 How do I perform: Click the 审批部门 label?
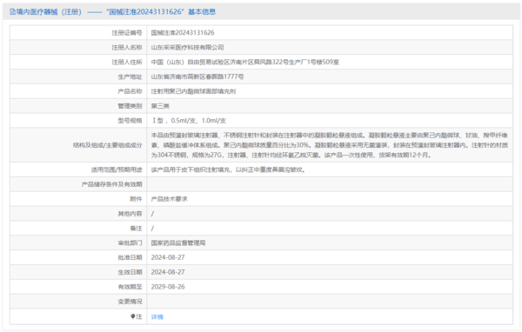(130, 242)
